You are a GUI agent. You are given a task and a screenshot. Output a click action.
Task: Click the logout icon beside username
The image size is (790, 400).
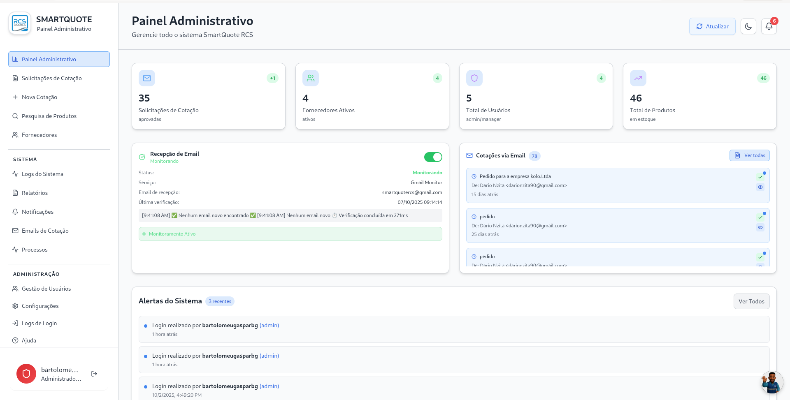(x=94, y=374)
